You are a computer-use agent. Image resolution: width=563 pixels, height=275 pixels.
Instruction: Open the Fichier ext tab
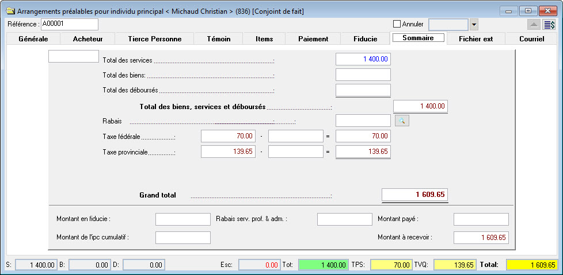475,39
